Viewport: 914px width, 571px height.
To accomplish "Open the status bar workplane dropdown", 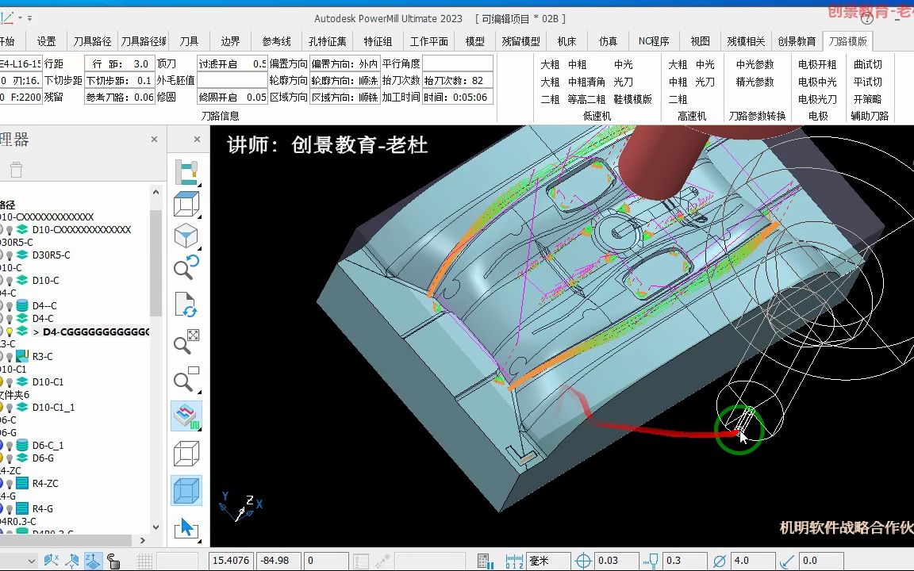I will [32, 561].
